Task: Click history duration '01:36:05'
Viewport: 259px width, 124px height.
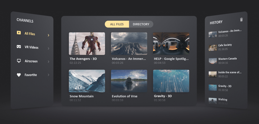Action: pyautogui.click(x=223, y=49)
